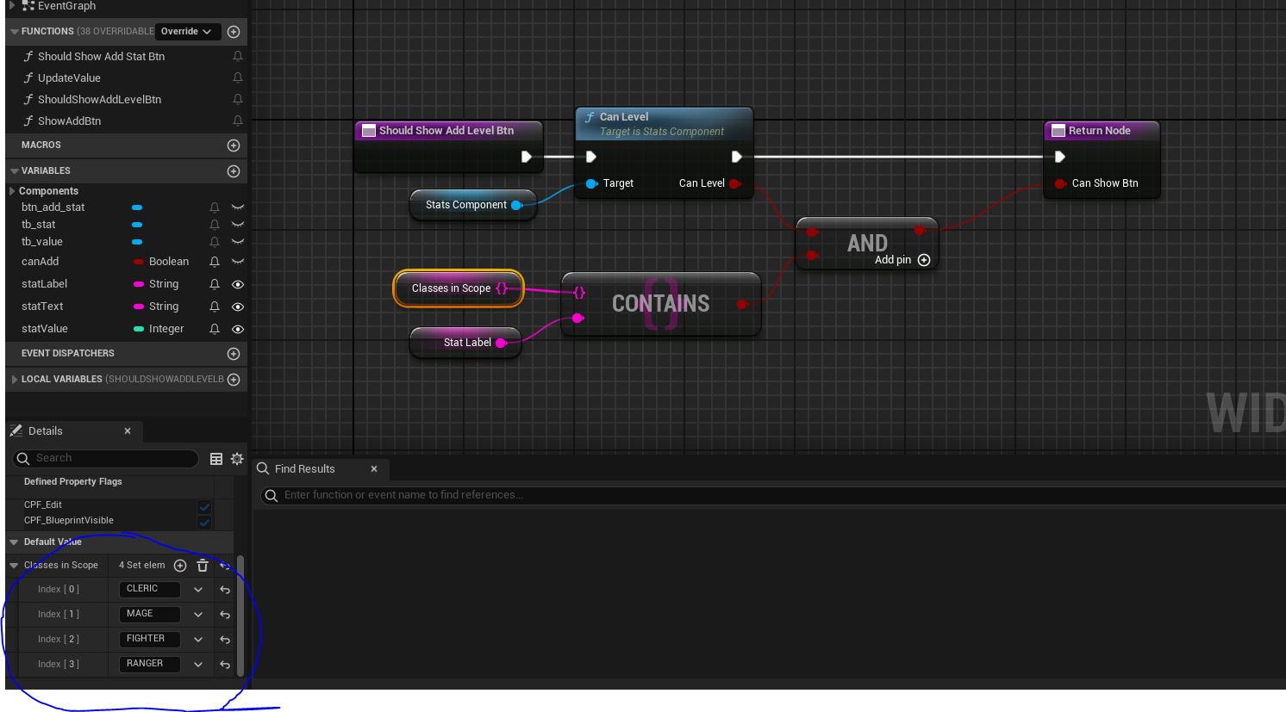Screen dimensions: 1286x712
Task: Open dropdown arrow for CLERIC index
Action: coord(198,590)
